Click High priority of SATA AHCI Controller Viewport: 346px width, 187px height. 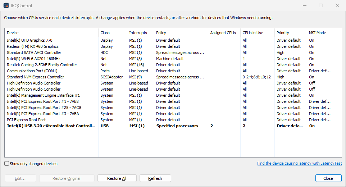(x=281, y=53)
